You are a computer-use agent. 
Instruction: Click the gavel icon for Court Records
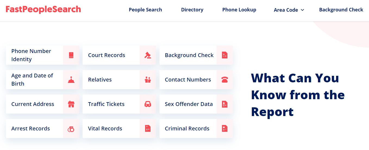click(x=148, y=55)
